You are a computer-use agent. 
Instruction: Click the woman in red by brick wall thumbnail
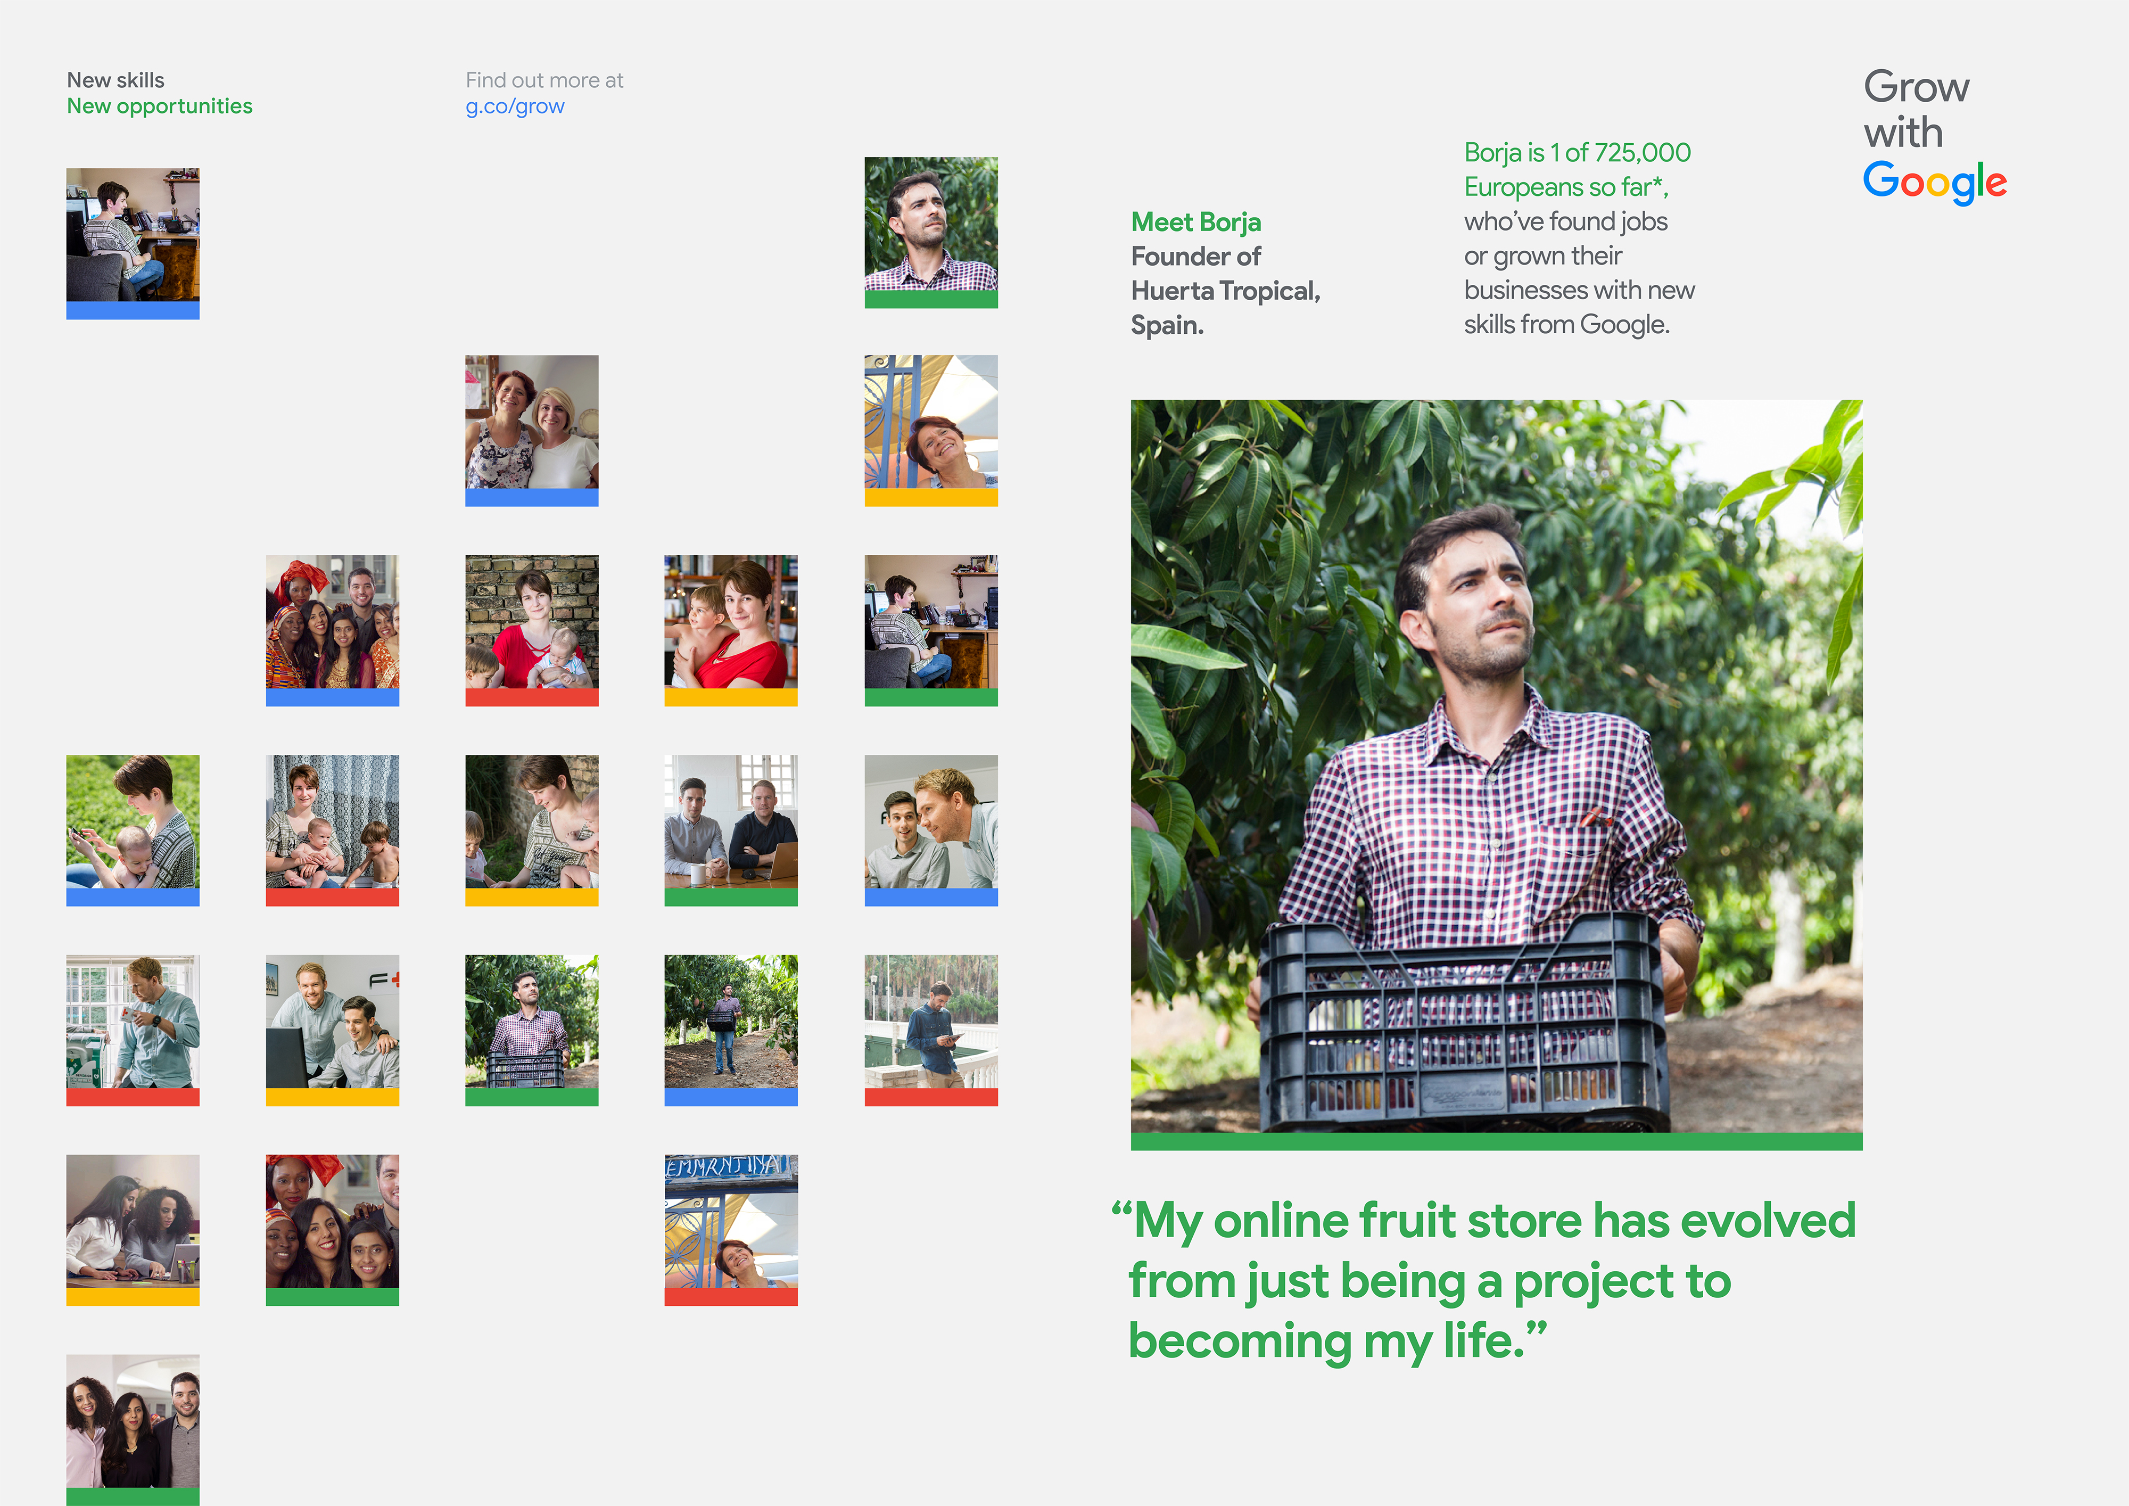tap(531, 622)
